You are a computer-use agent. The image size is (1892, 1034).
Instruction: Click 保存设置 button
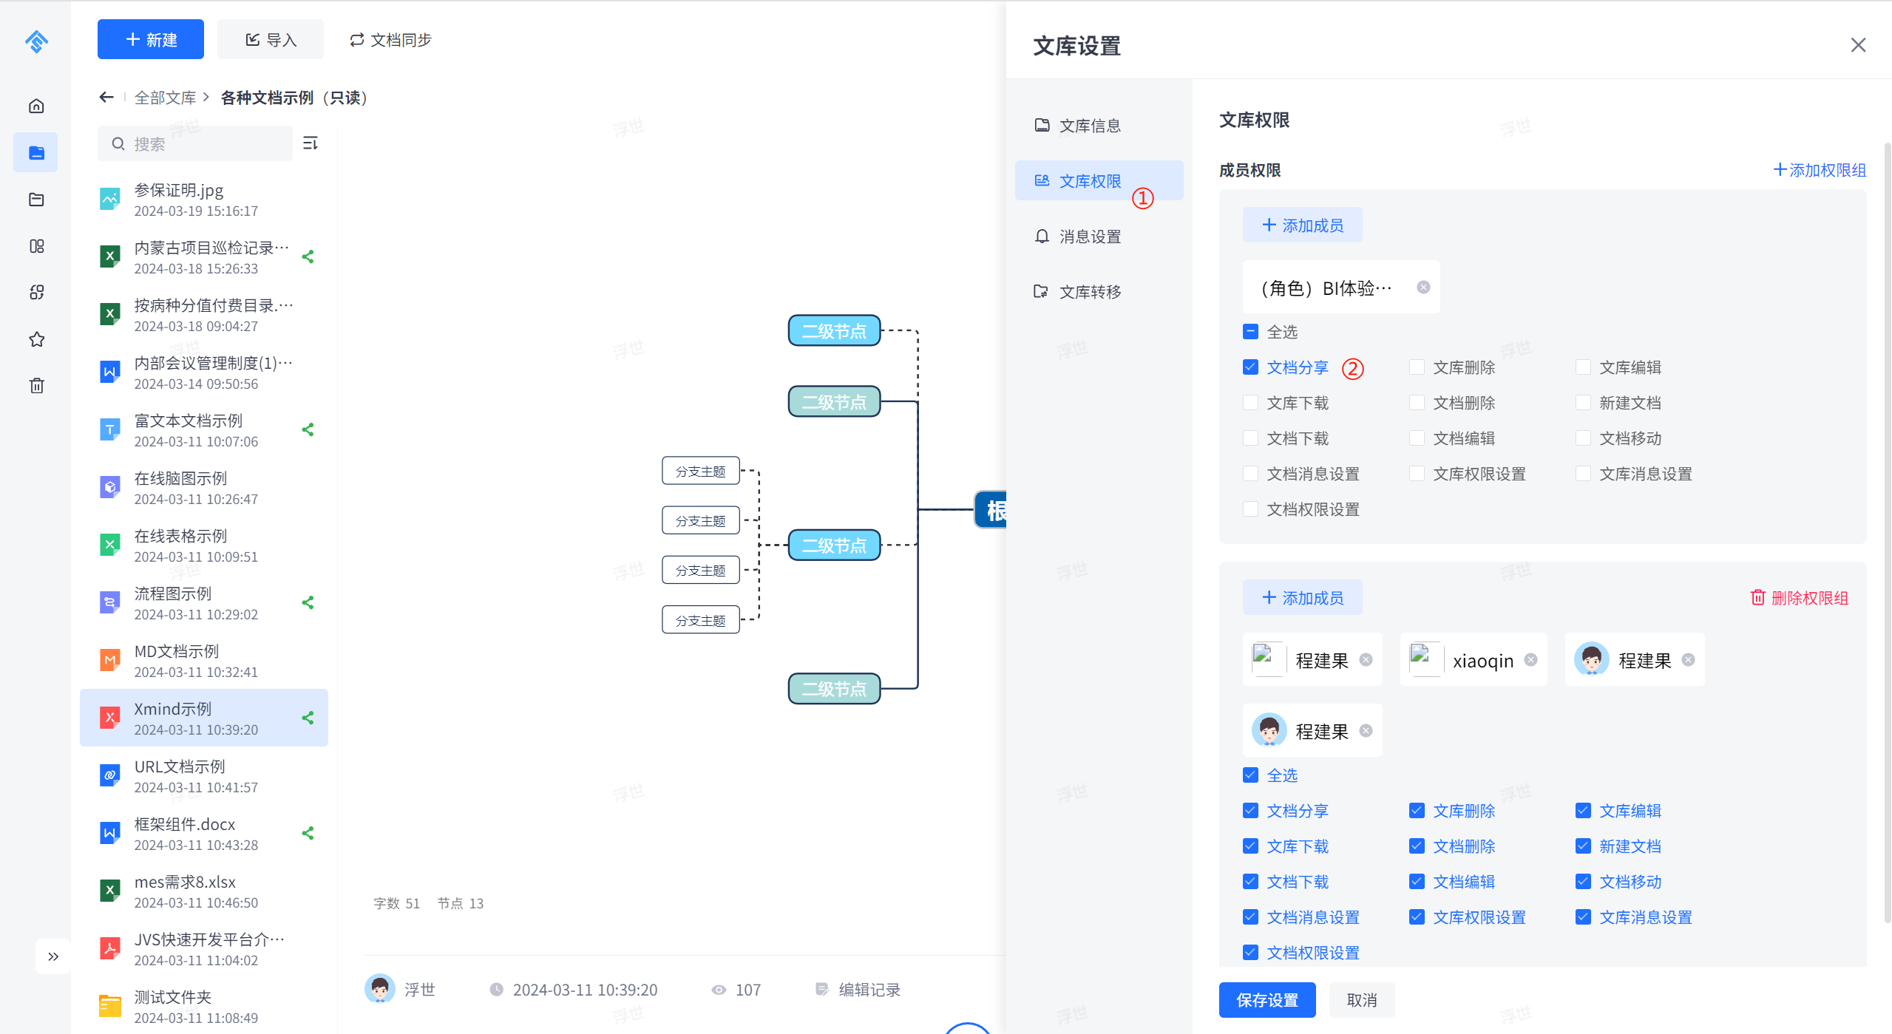point(1267,999)
